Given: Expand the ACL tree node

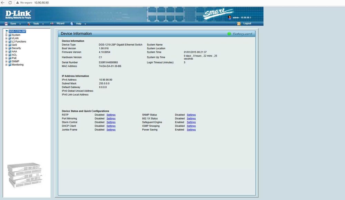Looking at the screenshot, I should pos(6,55).
